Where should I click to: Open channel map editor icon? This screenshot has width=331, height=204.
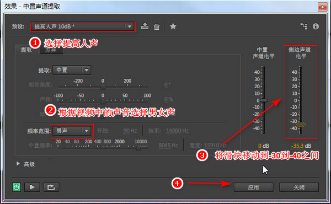coord(304,26)
